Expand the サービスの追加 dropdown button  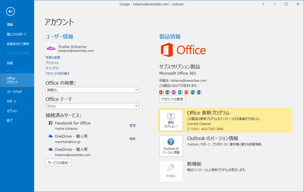pos(59,163)
